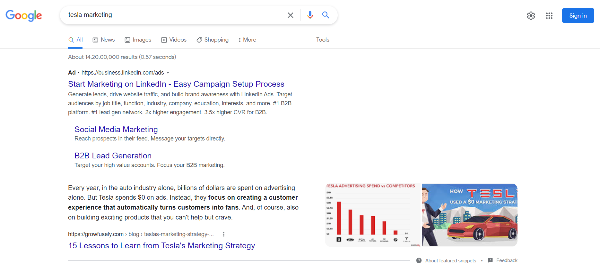
Task: Click the Feedback flag icon
Action: coord(490,260)
